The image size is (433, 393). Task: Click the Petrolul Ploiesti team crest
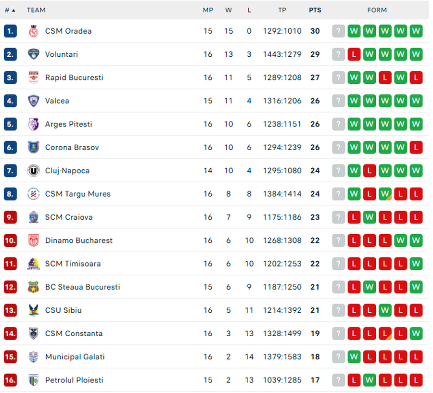(33, 380)
